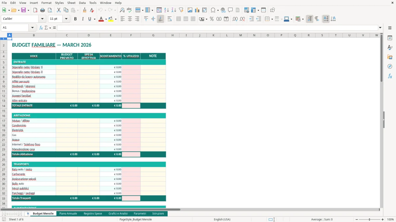The height and width of the screenshot is (222, 396).
Task: Select row header 14
Action: [x=4, y=106]
